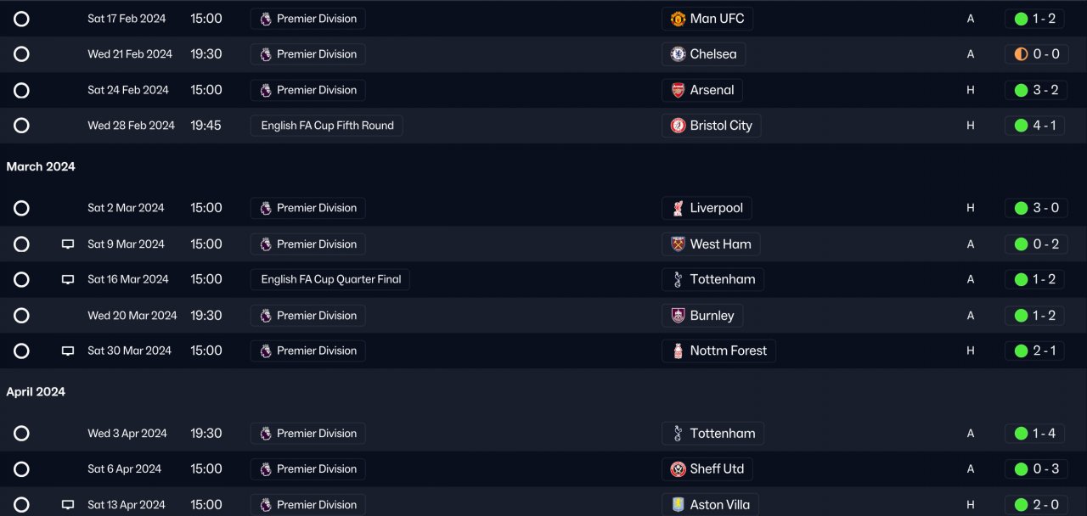Open the 1 - 4 result at Tottenham
Viewport: 1087px width, 516px height.
pos(1034,434)
